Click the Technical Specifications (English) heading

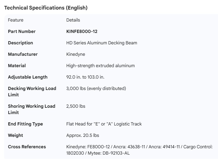[46, 8]
